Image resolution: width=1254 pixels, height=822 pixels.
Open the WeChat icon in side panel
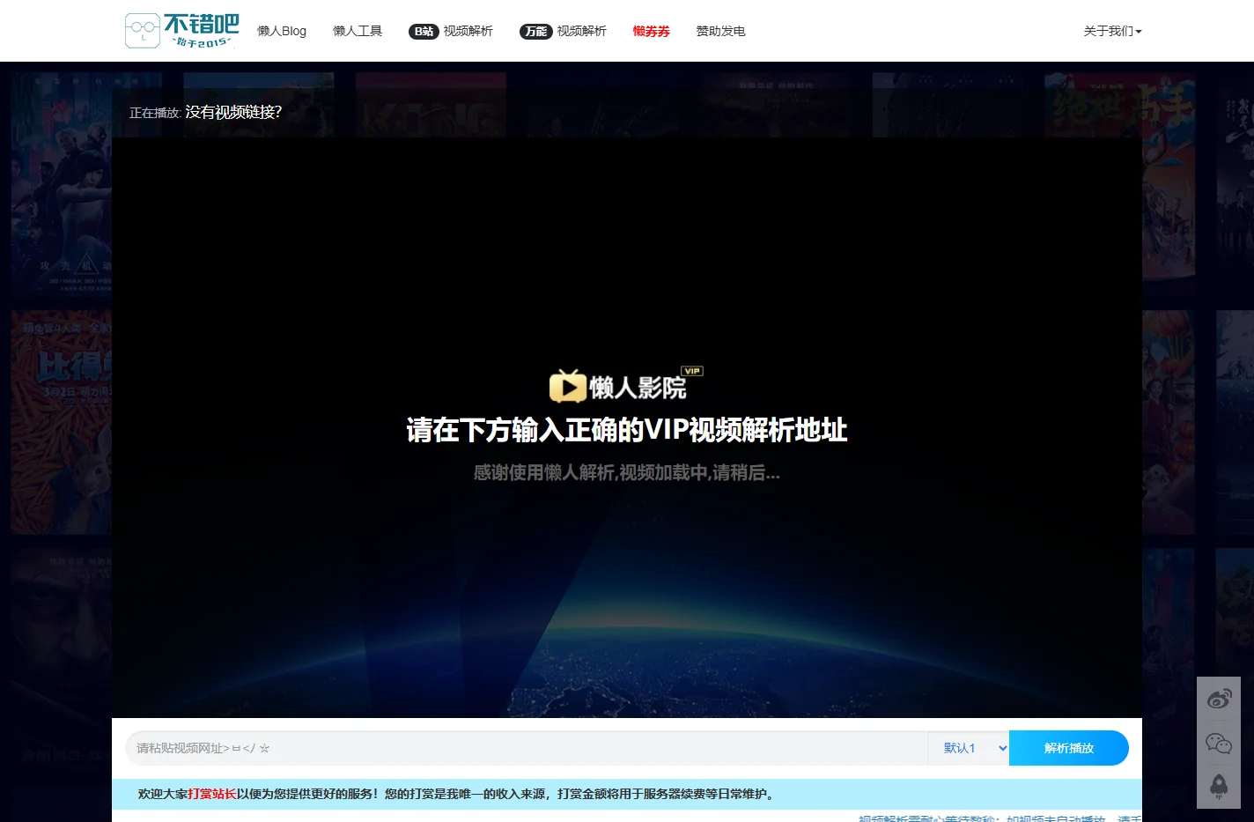click(x=1219, y=743)
